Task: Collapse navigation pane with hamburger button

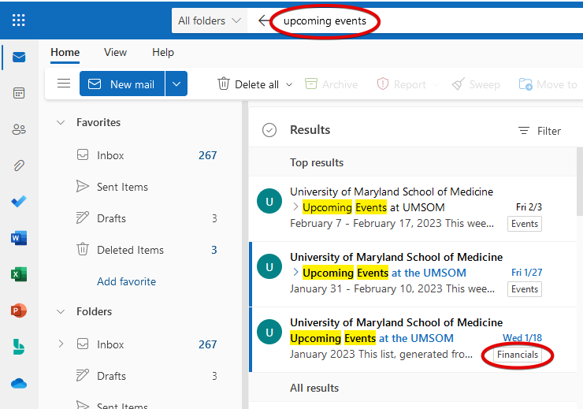Action: [64, 84]
